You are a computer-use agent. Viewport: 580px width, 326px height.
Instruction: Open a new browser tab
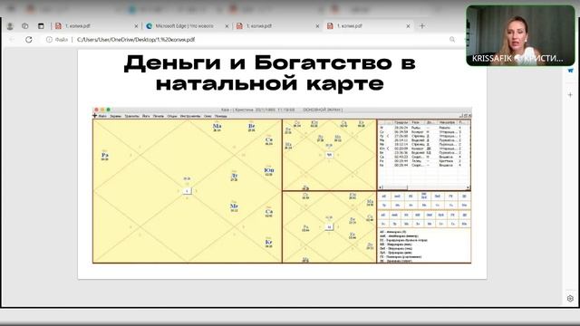(x=422, y=26)
